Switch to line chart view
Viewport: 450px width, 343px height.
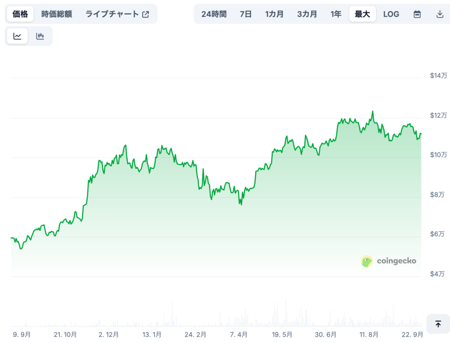point(17,36)
